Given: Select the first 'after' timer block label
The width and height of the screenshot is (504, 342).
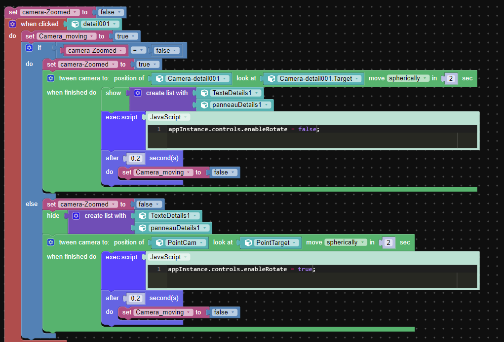Looking at the screenshot, I should pyautogui.click(x=112, y=158).
